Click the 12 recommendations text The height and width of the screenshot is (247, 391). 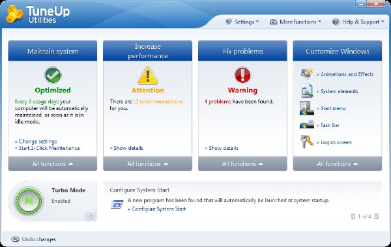158,102
